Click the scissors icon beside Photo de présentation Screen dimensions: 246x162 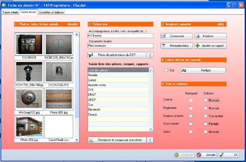[150, 55]
